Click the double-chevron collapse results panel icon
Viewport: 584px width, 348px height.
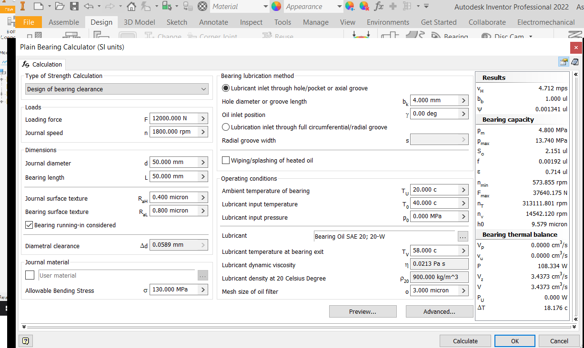pos(575,75)
